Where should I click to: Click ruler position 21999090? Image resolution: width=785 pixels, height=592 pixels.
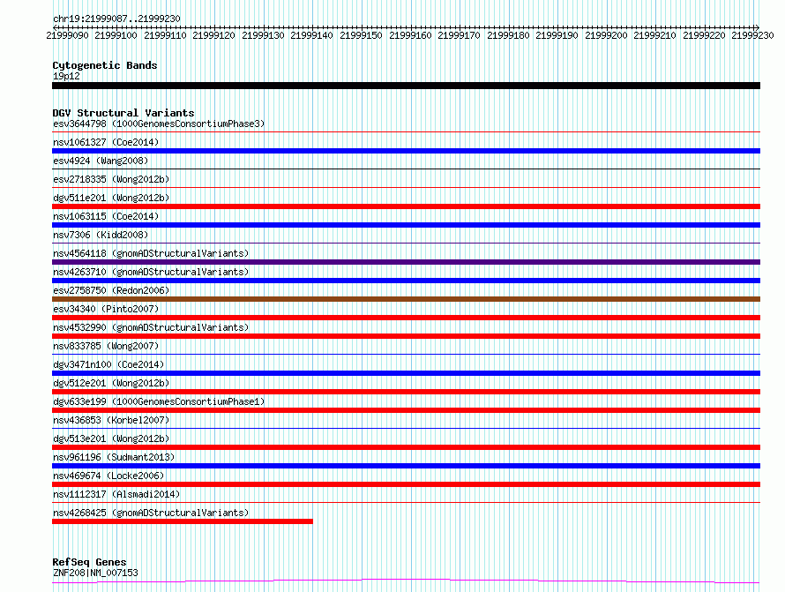67,35
